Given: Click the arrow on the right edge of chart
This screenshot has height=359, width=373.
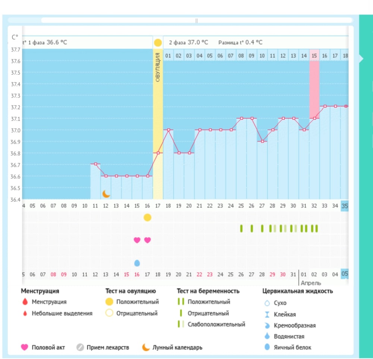Looking at the screenshot, I should tap(361, 59).
